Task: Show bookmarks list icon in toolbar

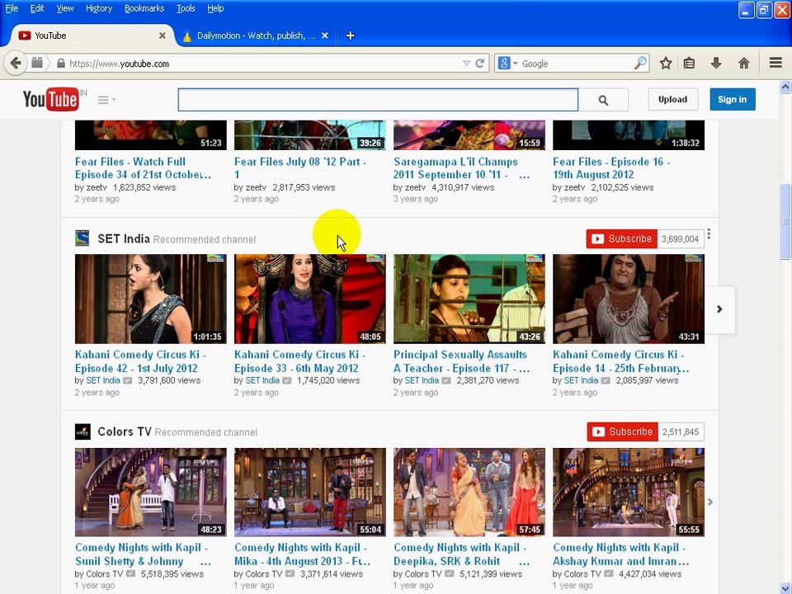Action: (689, 64)
